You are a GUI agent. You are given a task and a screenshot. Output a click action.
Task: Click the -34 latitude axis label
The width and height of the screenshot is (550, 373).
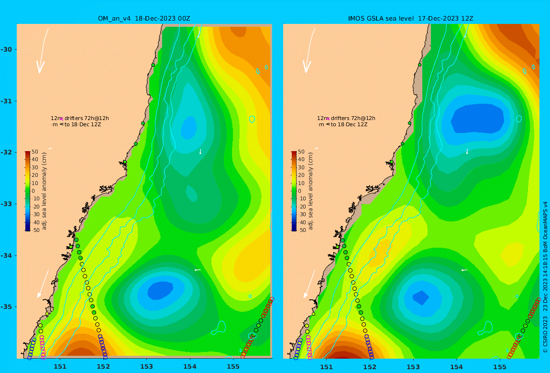point(6,255)
